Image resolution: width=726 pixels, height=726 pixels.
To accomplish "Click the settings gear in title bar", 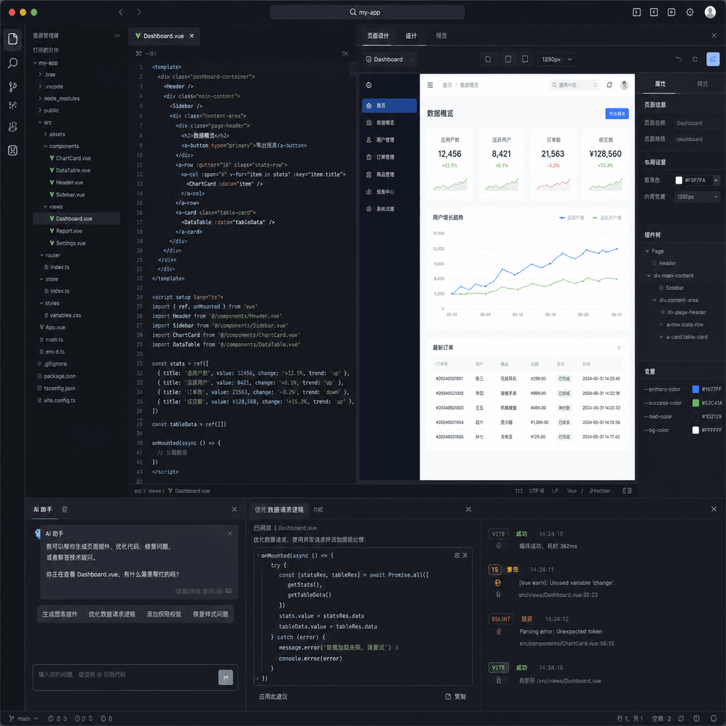I will (x=689, y=12).
